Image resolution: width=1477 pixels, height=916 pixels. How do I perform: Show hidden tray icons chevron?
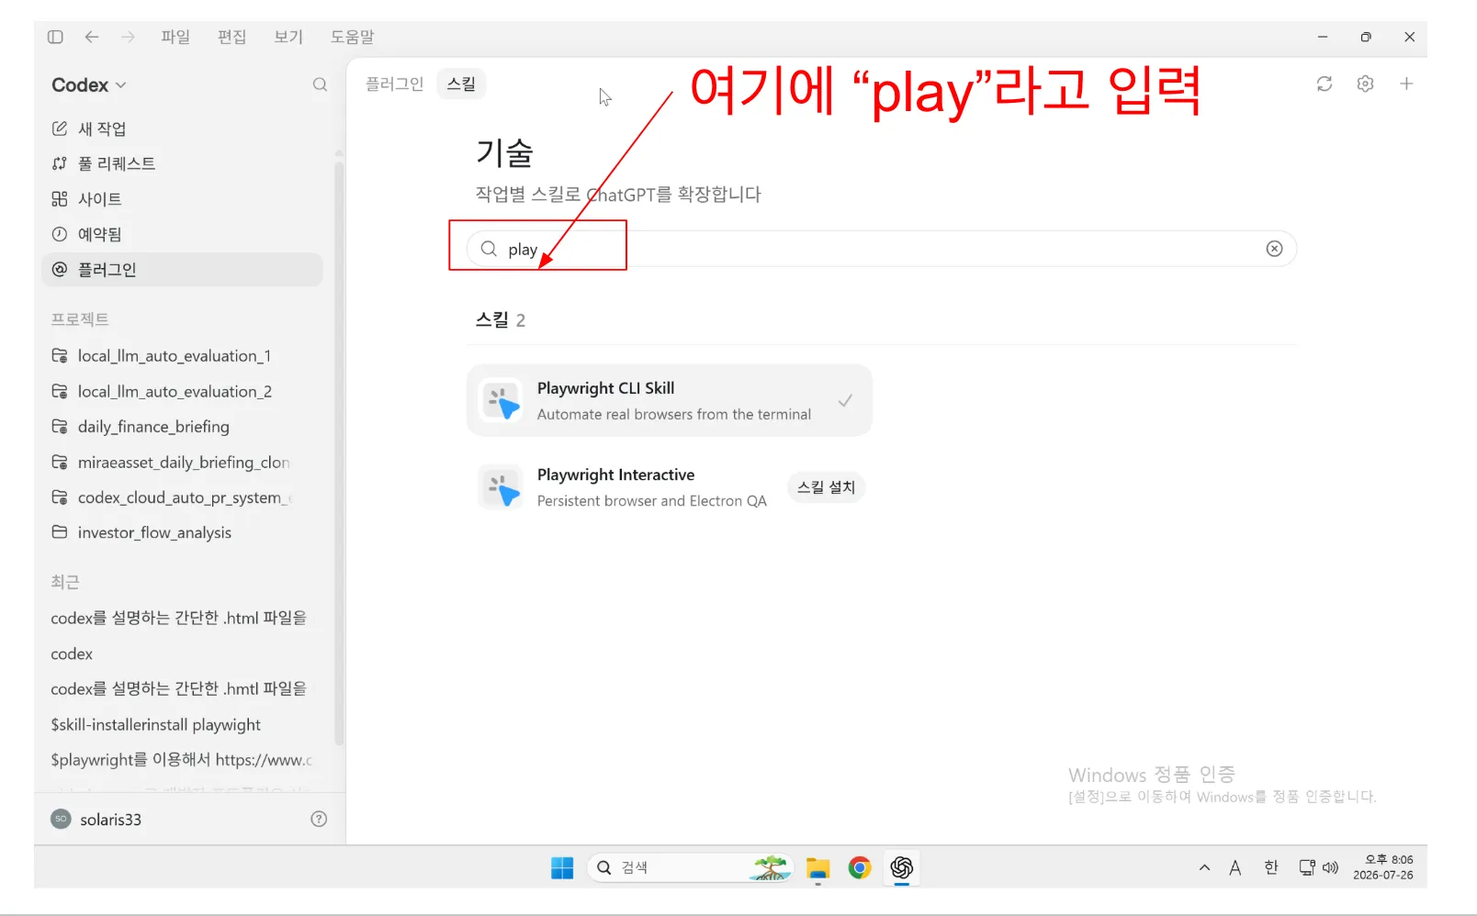1204,867
